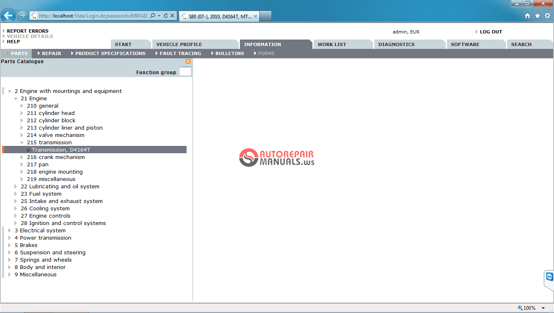Viewport: 554px width, 313px height.
Task: Expand the '22 Lubricating and oil system' node
Action: tap(15, 186)
